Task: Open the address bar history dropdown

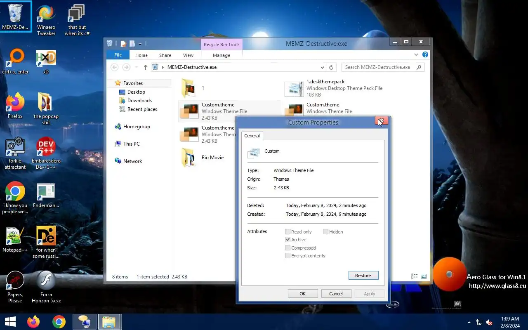Action: point(322,67)
